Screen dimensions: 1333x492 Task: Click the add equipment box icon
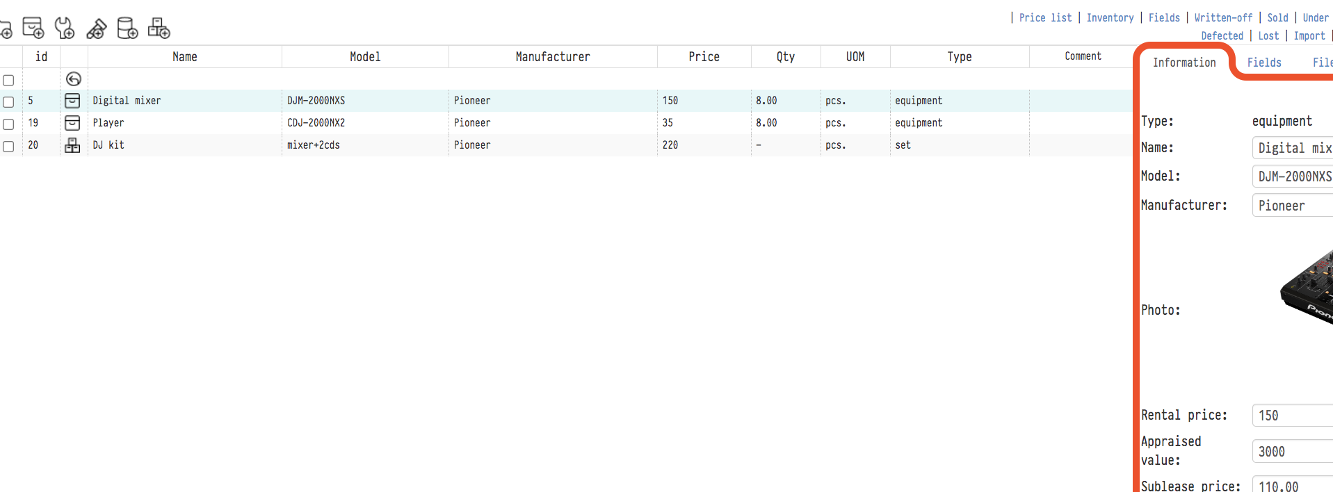coord(33,28)
